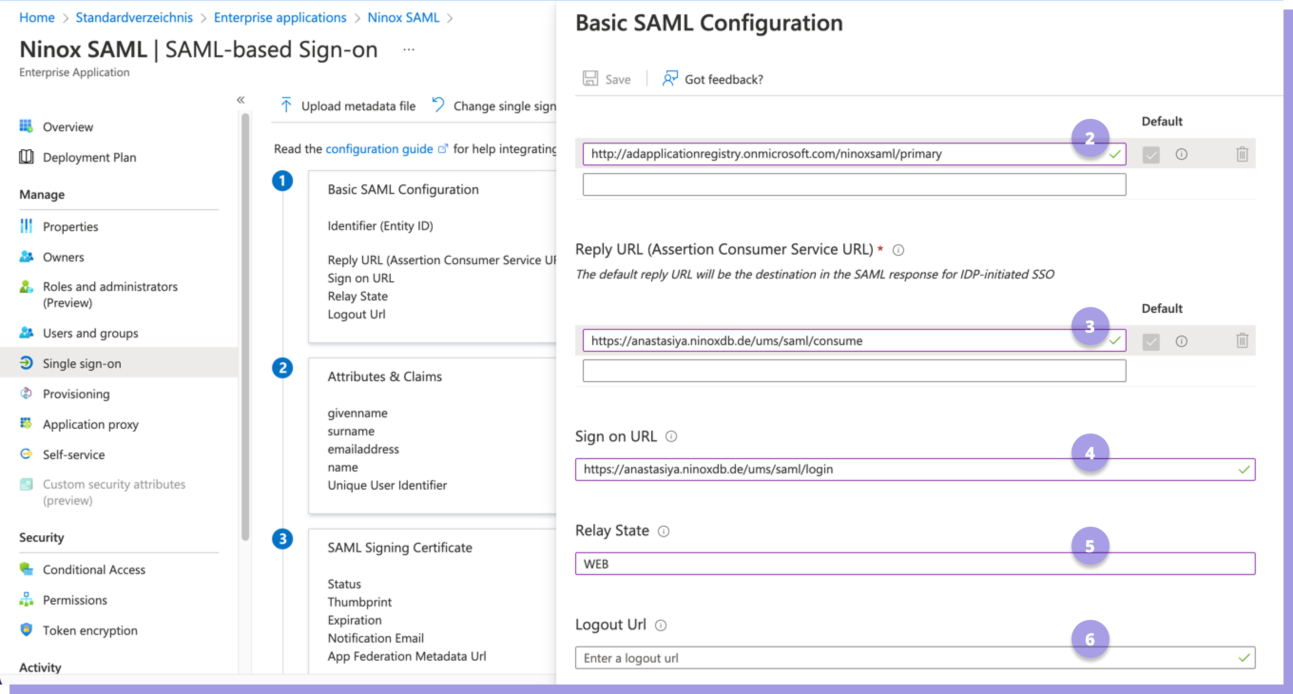
Task: Click App Federation Metadata Url text
Action: (406, 656)
